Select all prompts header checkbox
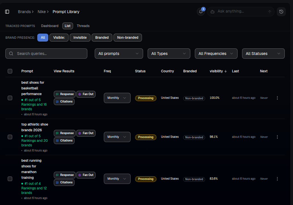The height and width of the screenshot is (205, 293). (10, 71)
